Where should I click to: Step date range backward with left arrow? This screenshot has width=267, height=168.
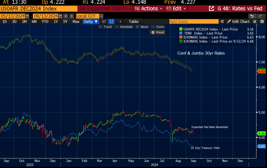[65, 16]
